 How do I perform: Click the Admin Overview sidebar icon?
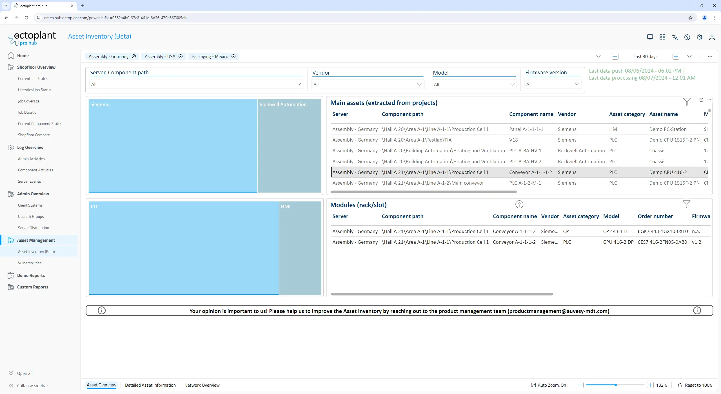pos(10,194)
